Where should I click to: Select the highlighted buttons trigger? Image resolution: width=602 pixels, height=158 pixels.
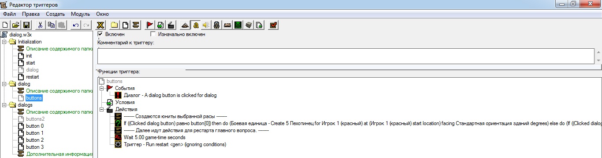[34, 98]
